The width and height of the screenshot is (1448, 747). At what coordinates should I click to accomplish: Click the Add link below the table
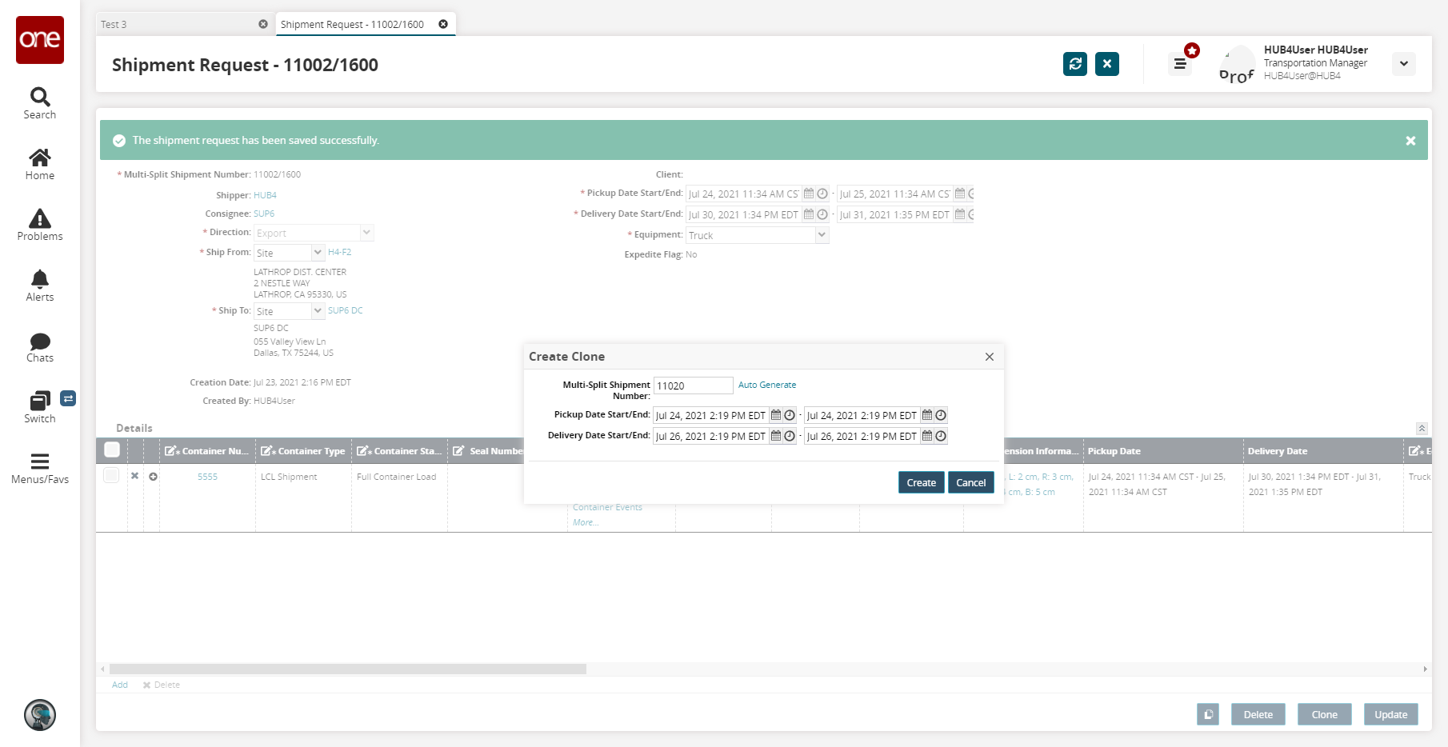pos(120,685)
